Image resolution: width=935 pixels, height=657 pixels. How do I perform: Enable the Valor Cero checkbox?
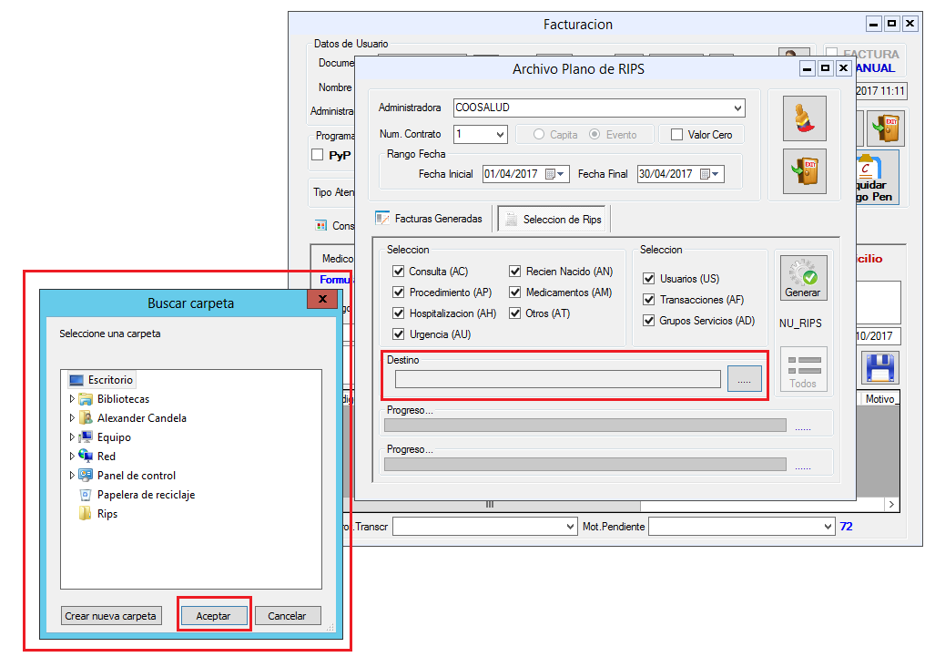click(676, 135)
